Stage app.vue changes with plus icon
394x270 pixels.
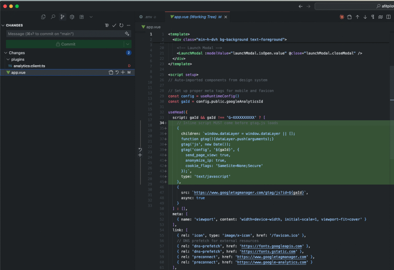point(123,72)
